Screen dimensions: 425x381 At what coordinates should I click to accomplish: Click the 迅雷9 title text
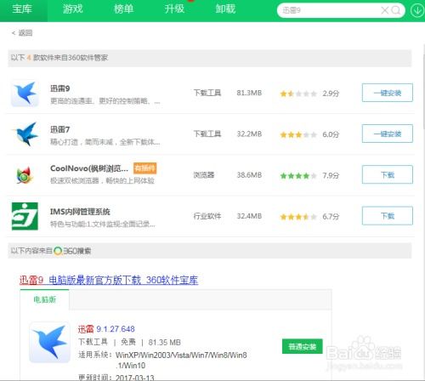click(x=59, y=88)
